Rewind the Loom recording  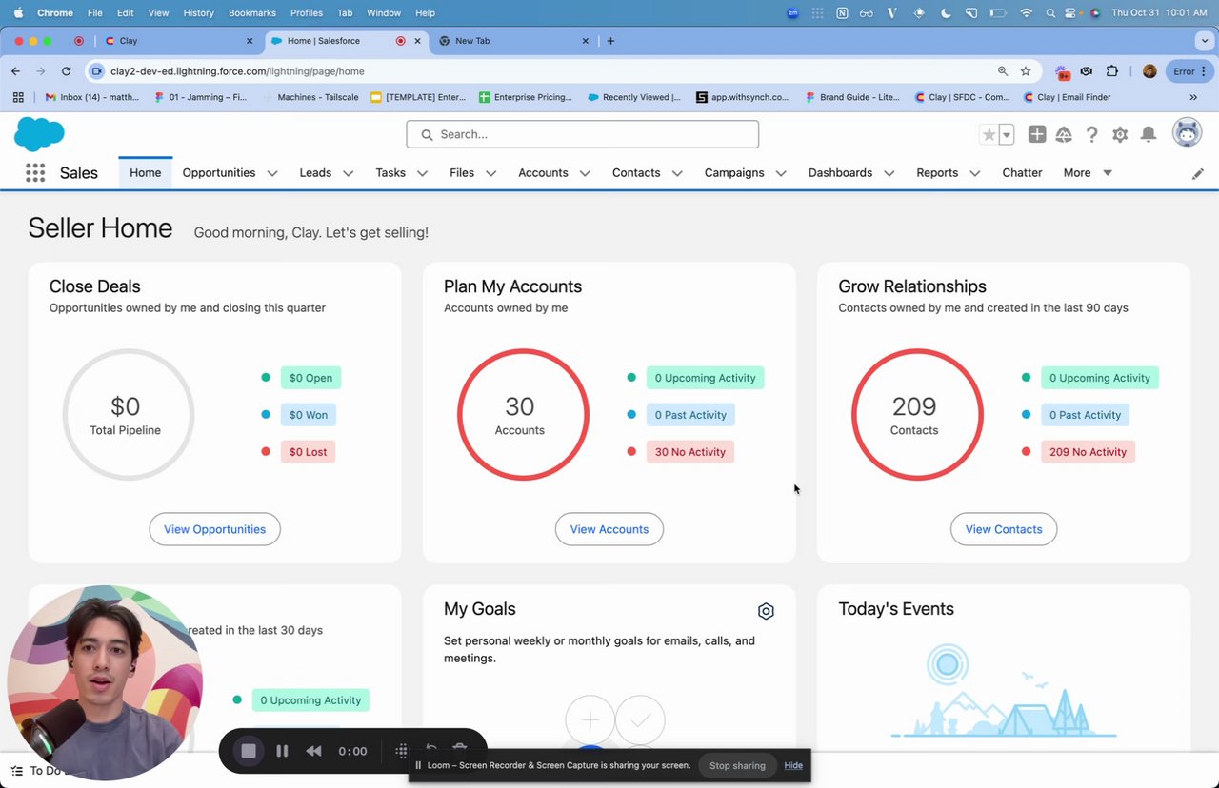313,751
